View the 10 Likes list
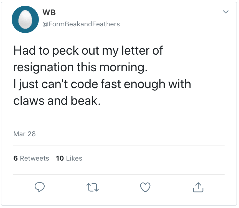Image resolution: width=239 pixels, height=208 pixels. point(69,158)
